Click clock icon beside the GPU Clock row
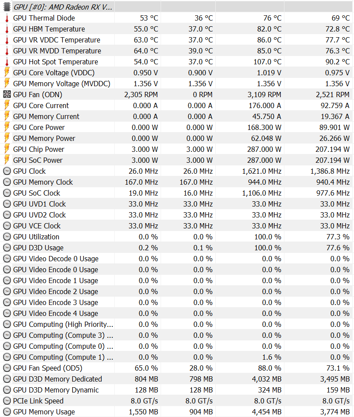 (7, 171)
